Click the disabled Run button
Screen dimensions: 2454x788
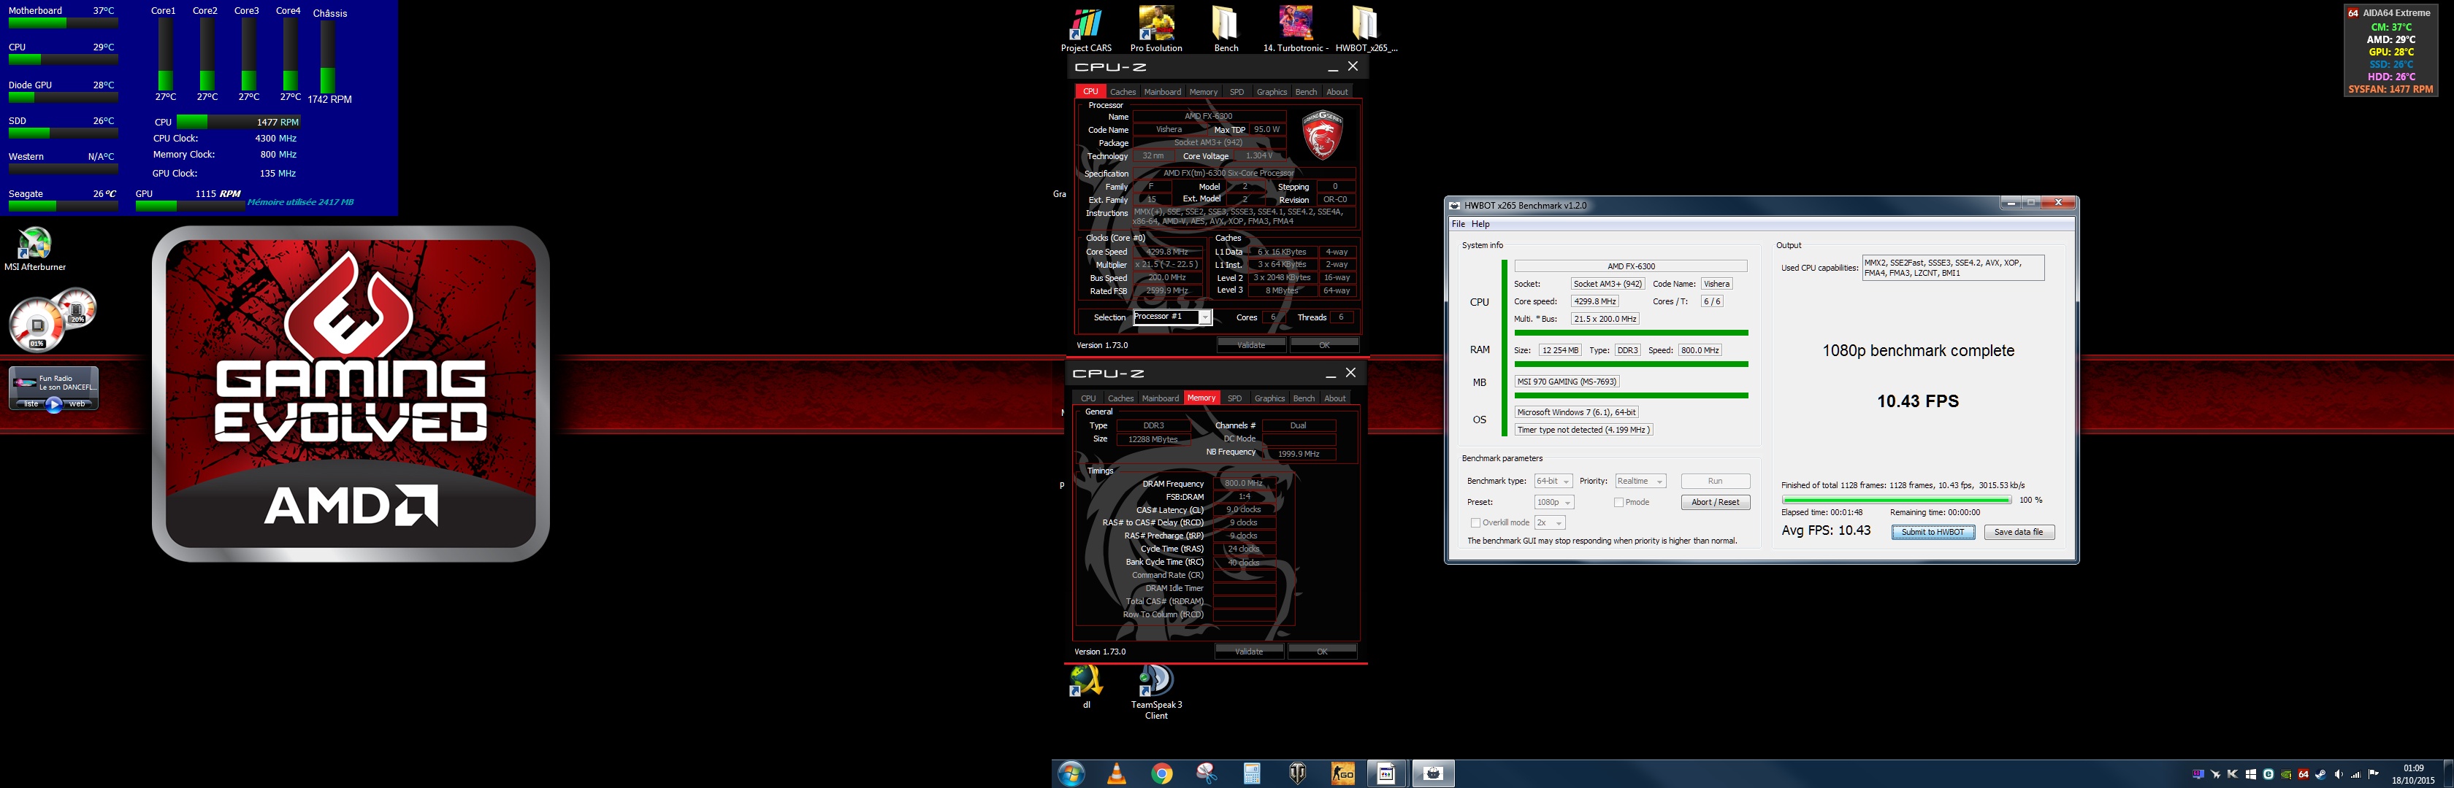[x=1715, y=482]
